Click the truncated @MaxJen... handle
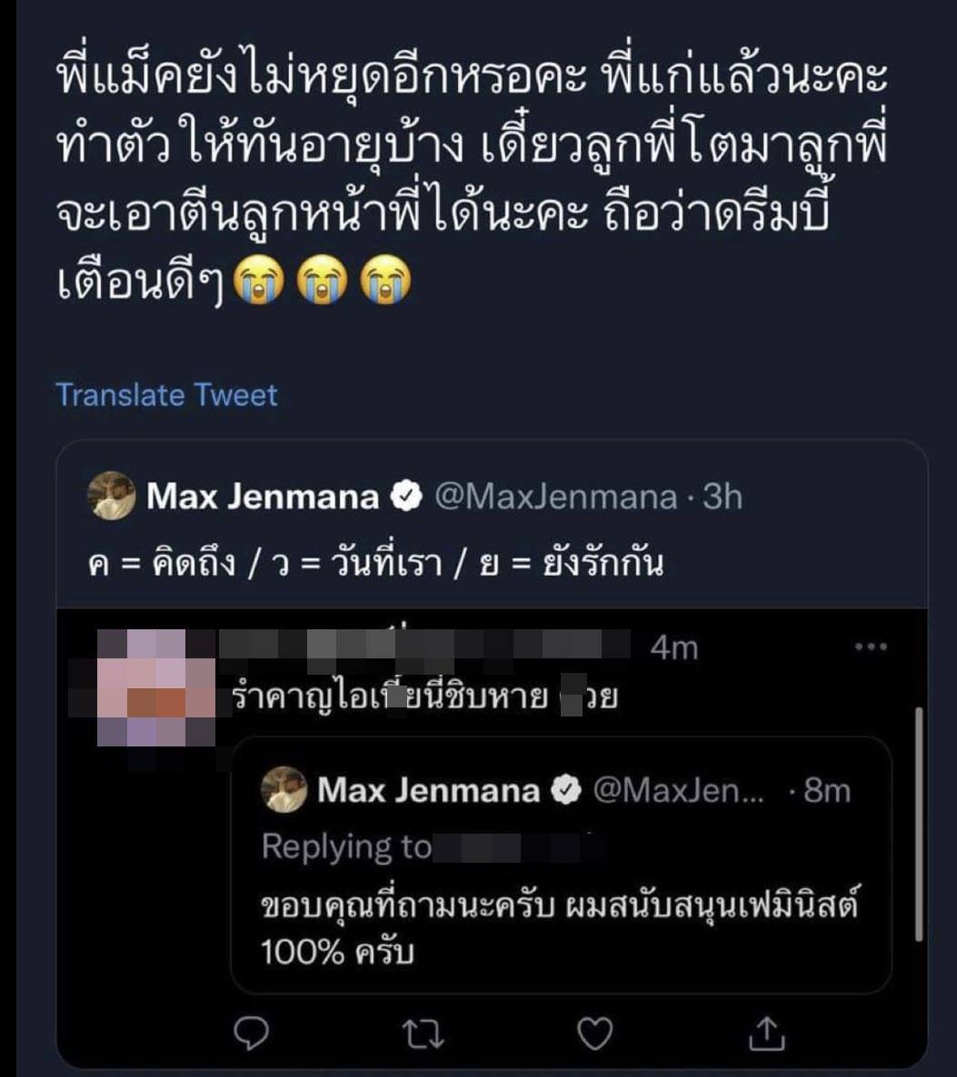 679,792
